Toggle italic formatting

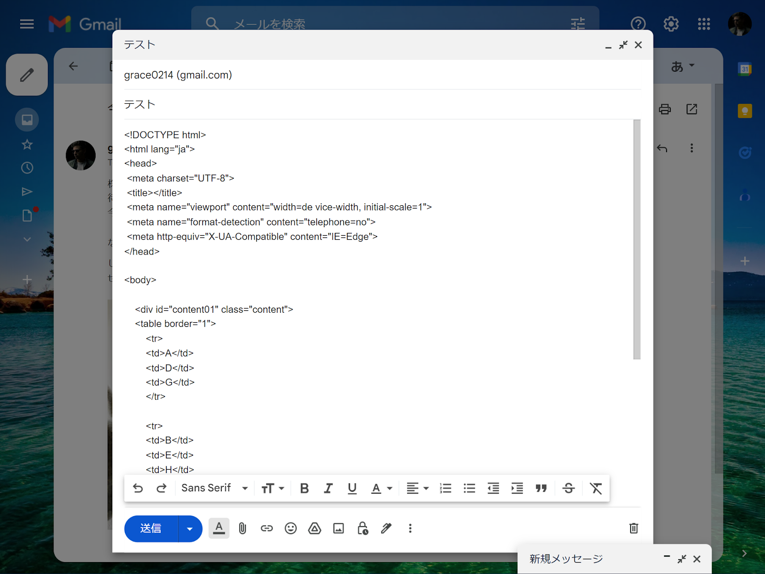coord(328,488)
